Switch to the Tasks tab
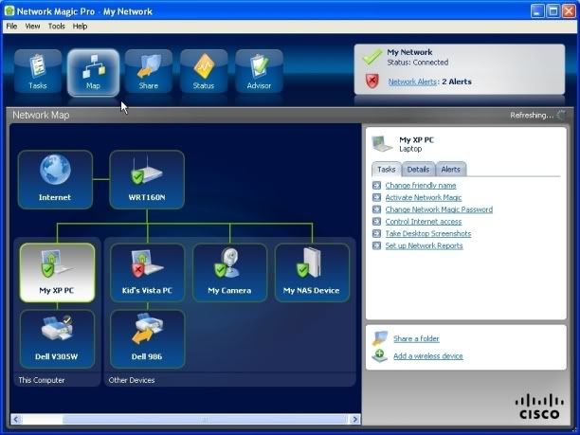 pyautogui.click(x=387, y=169)
